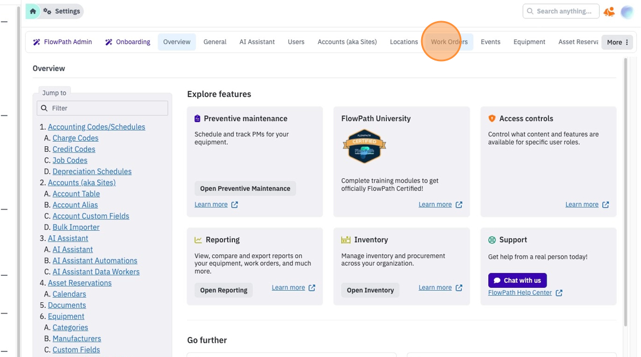Click external-link icon in Access controls card
The width and height of the screenshot is (641, 357).
(x=606, y=204)
